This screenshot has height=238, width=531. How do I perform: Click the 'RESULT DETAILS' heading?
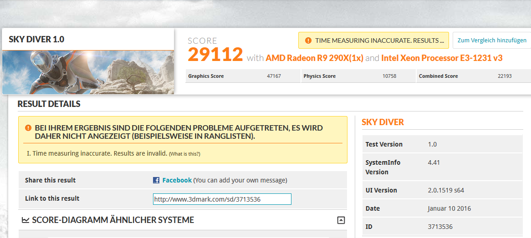pos(49,104)
